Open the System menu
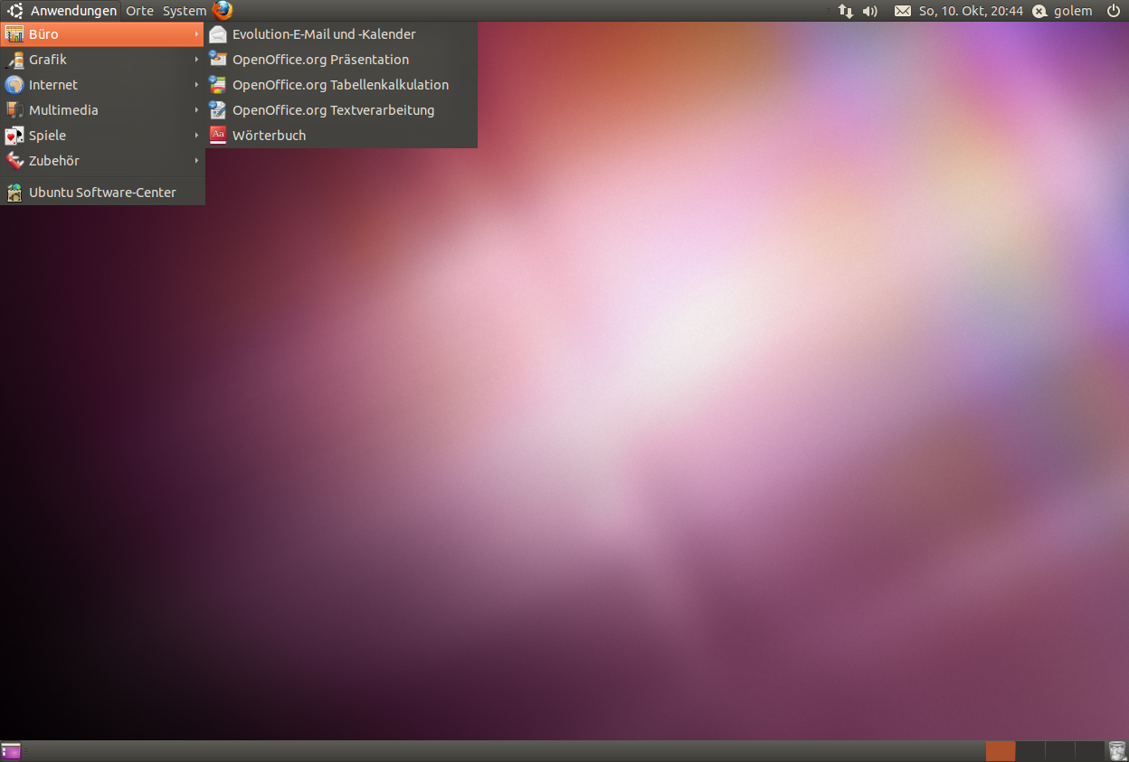Screen dimensions: 1129x762 click(x=184, y=11)
